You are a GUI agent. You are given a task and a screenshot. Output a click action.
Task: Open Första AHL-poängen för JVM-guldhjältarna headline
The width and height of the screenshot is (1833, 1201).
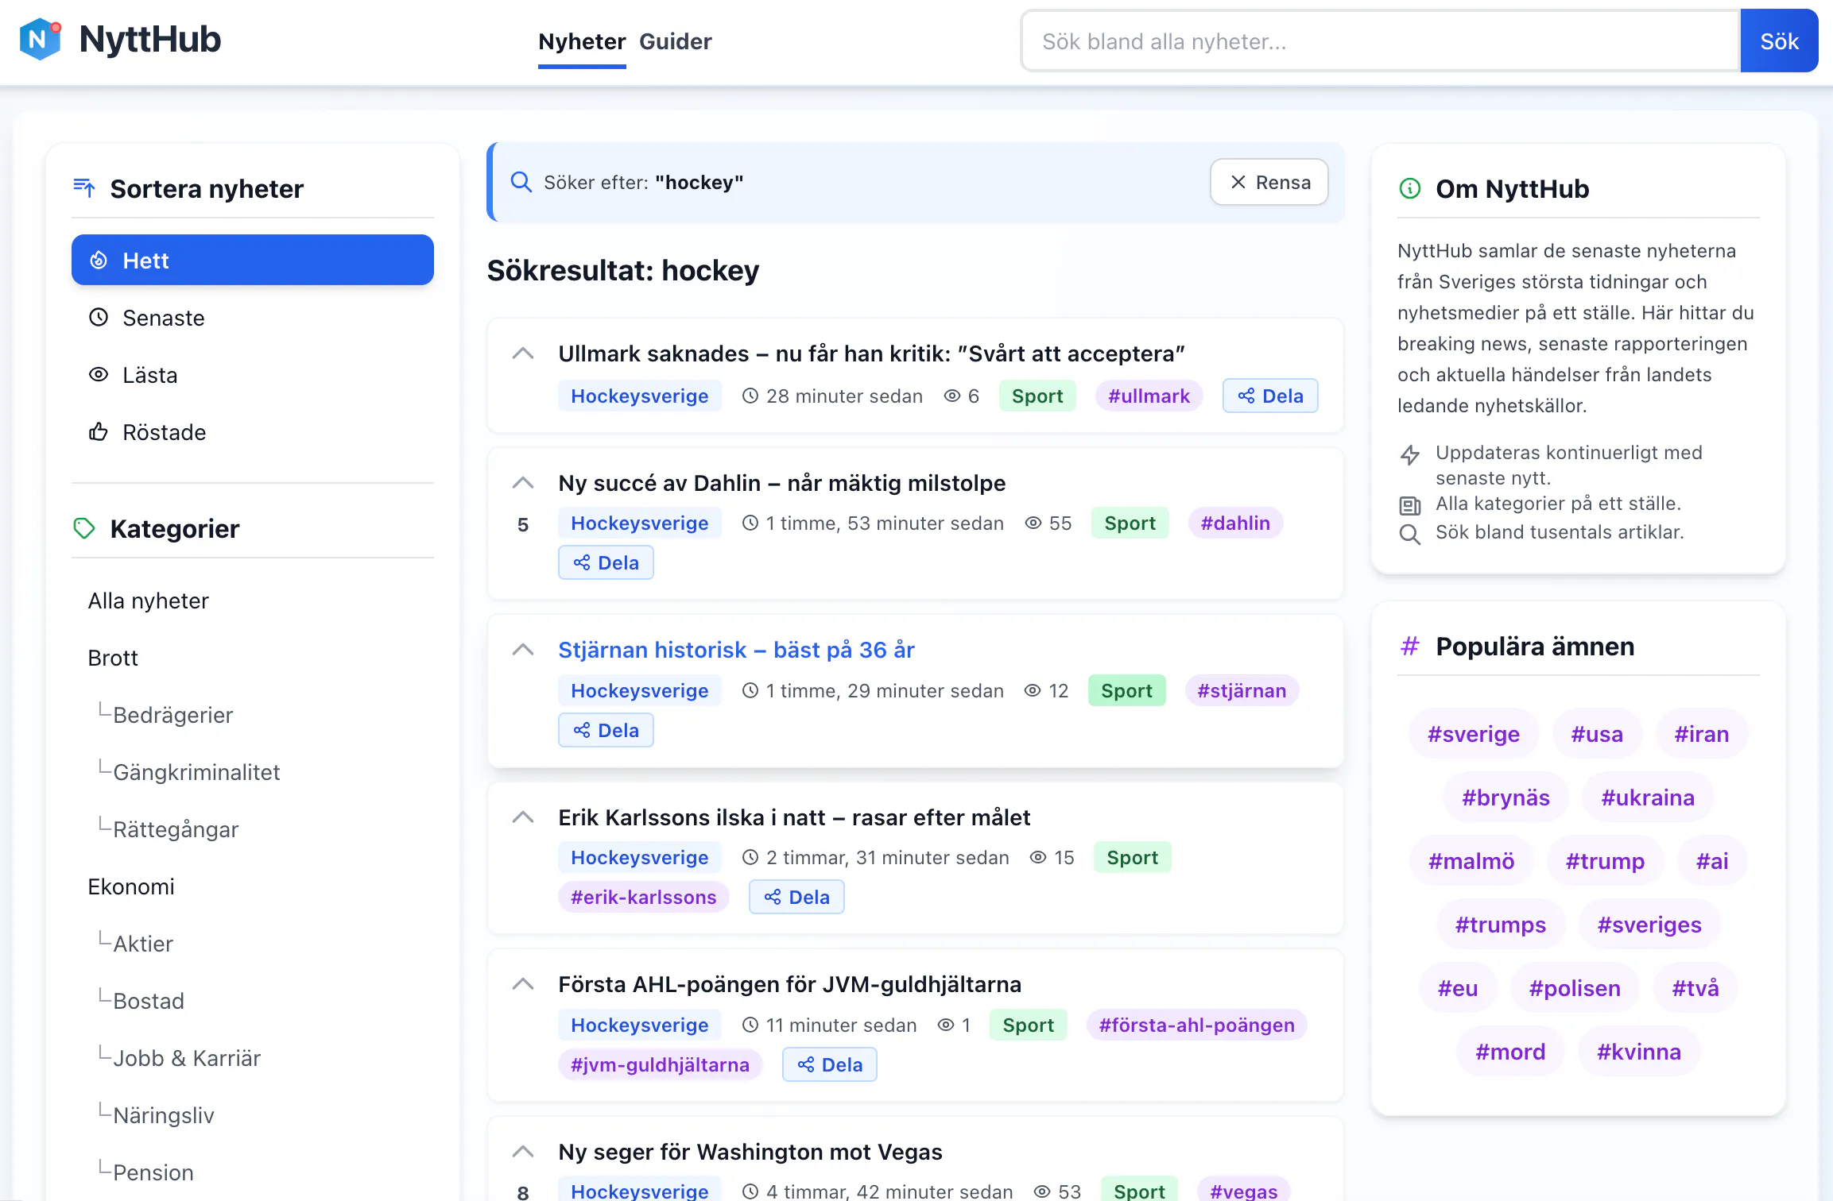coord(789,984)
